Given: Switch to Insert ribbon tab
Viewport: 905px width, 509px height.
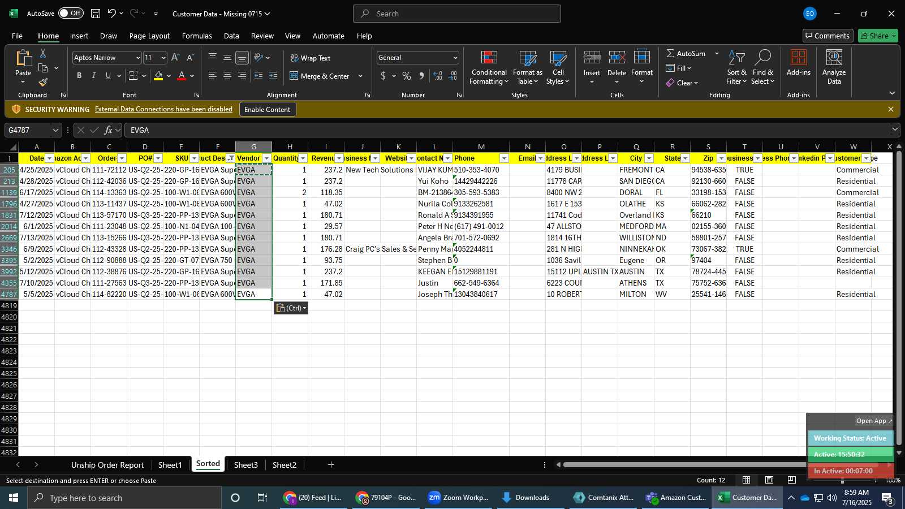Looking at the screenshot, I should 79,36.
